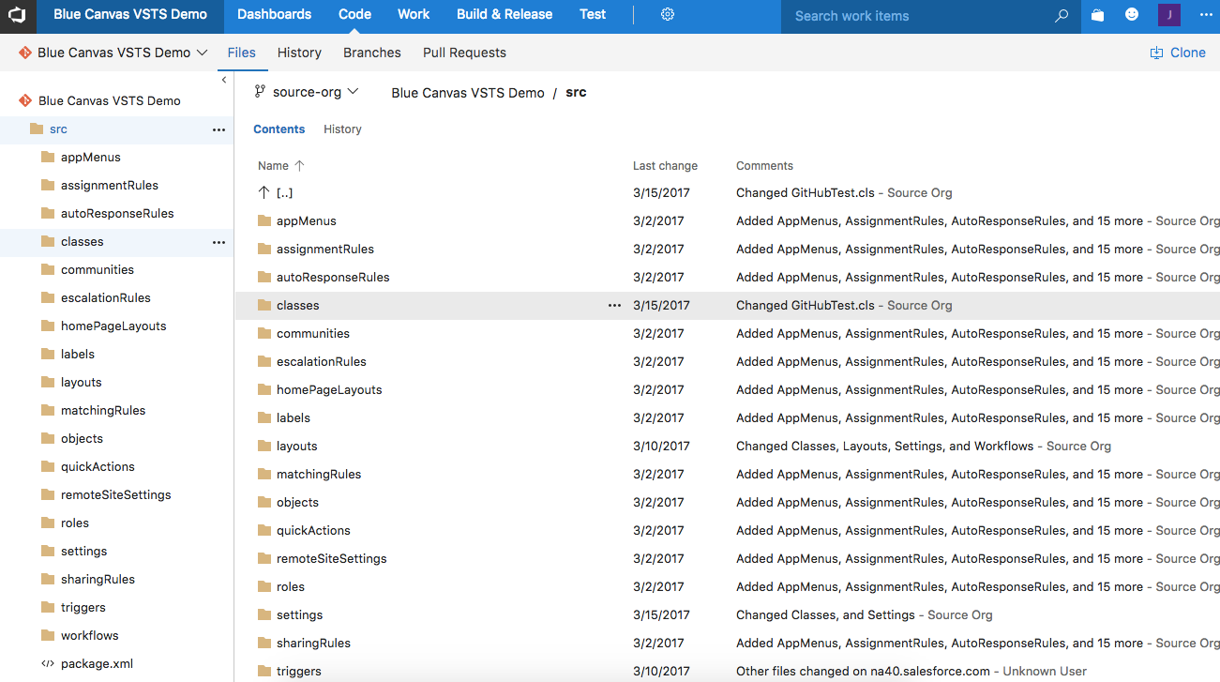Select the folder History tab beside Contents

click(x=342, y=129)
